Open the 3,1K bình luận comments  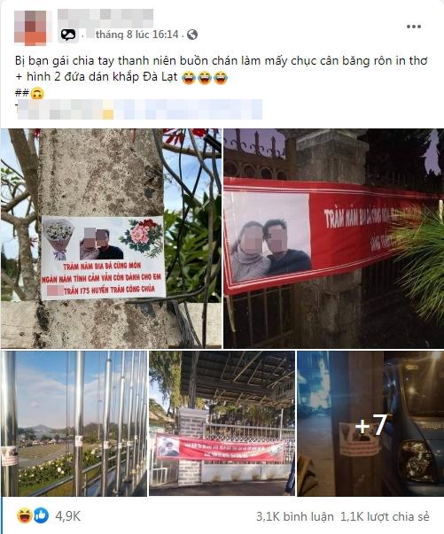295,516
